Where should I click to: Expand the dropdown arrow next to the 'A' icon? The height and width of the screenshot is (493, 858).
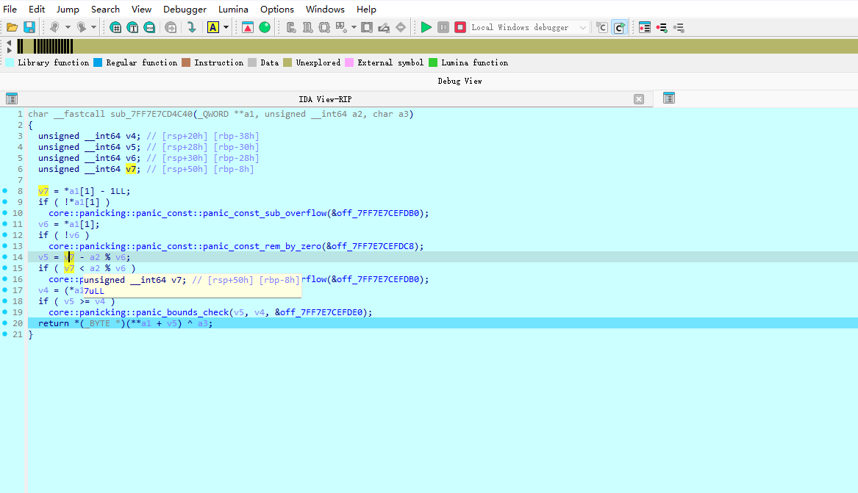(x=226, y=27)
